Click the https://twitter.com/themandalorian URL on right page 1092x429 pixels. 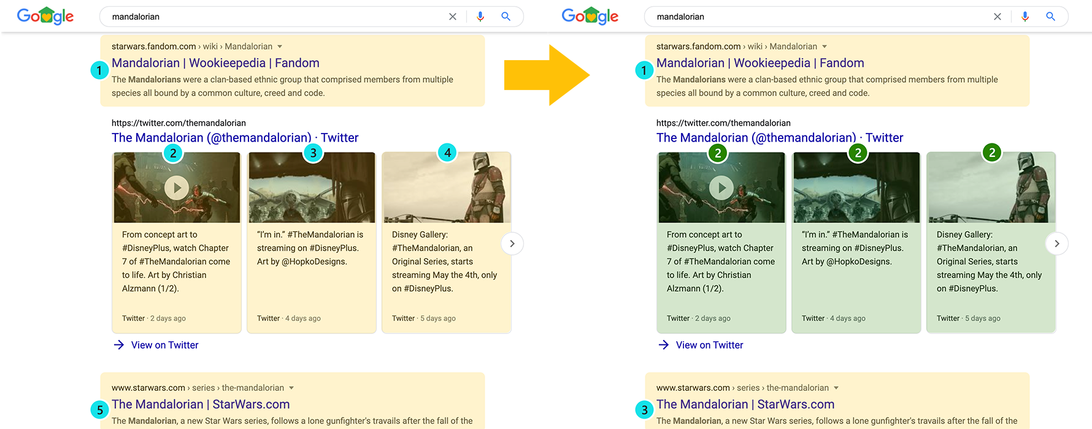coord(723,123)
